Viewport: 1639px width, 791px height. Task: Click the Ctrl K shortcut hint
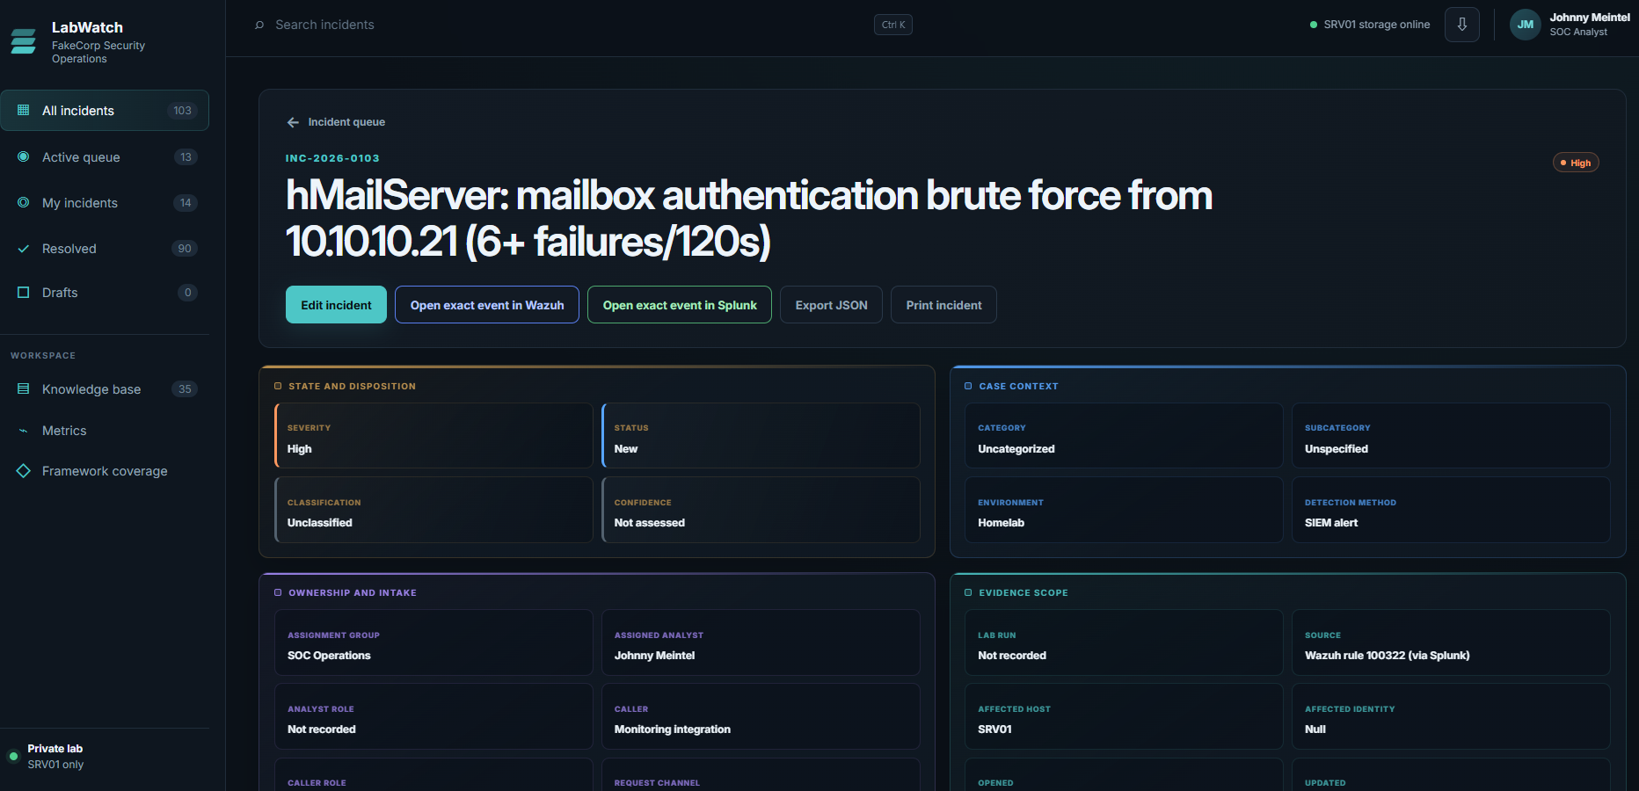pyautogui.click(x=893, y=25)
